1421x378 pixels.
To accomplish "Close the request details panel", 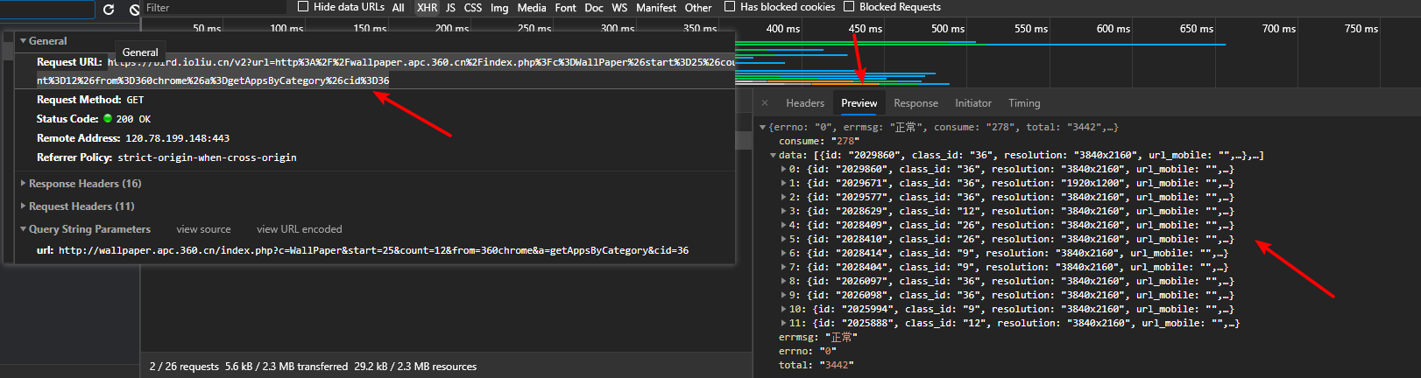I will [765, 103].
